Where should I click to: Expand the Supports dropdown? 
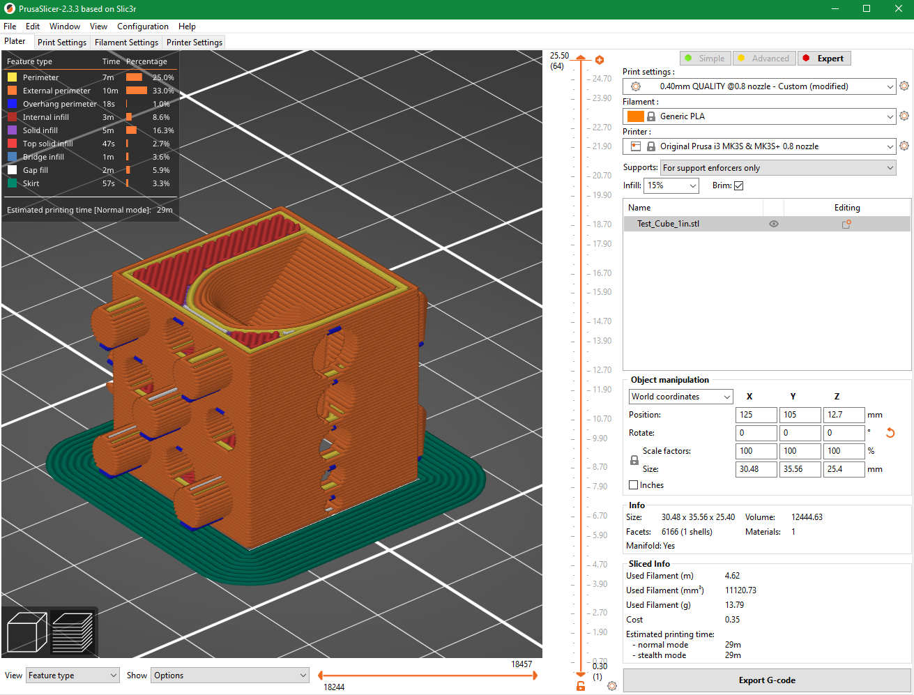tap(778, 168)
